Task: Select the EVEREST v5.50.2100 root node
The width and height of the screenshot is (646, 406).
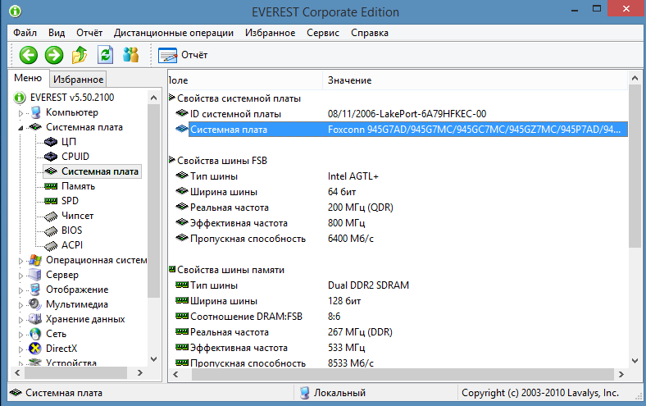Action: click(72, 98)
